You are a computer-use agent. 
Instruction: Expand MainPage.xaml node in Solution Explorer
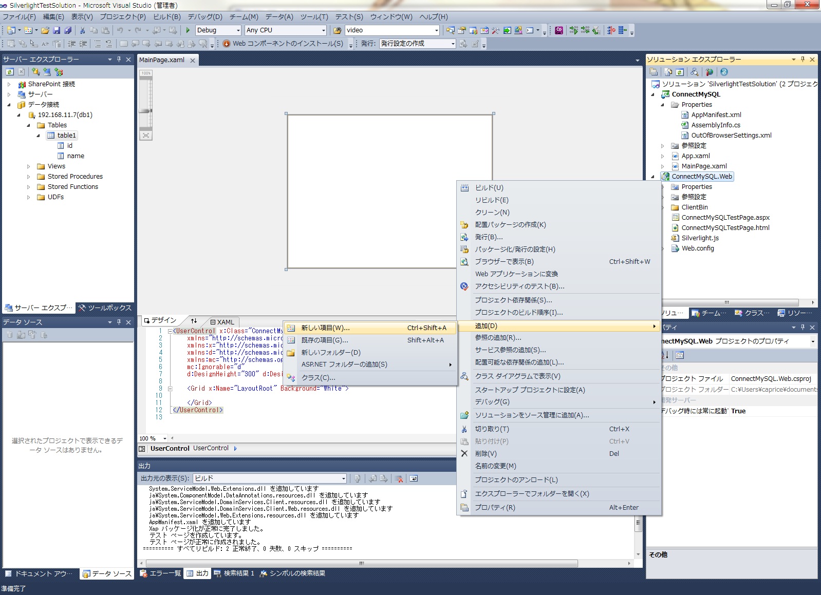[x=662, y=166]
